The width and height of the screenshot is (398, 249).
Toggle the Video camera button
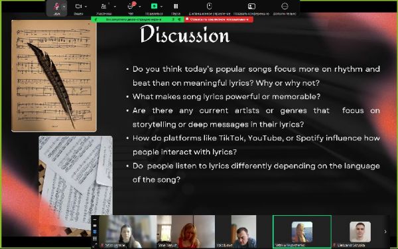click(x=78, y=7)
